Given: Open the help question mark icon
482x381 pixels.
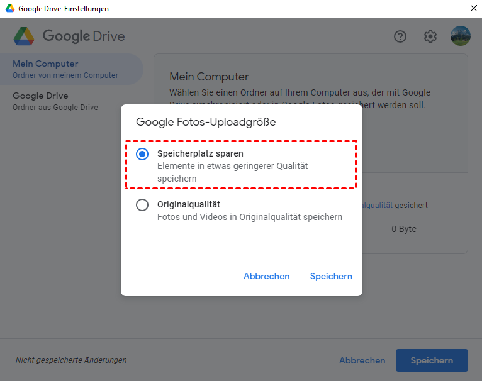Looking at the screenshot, I should click(400, 36).
